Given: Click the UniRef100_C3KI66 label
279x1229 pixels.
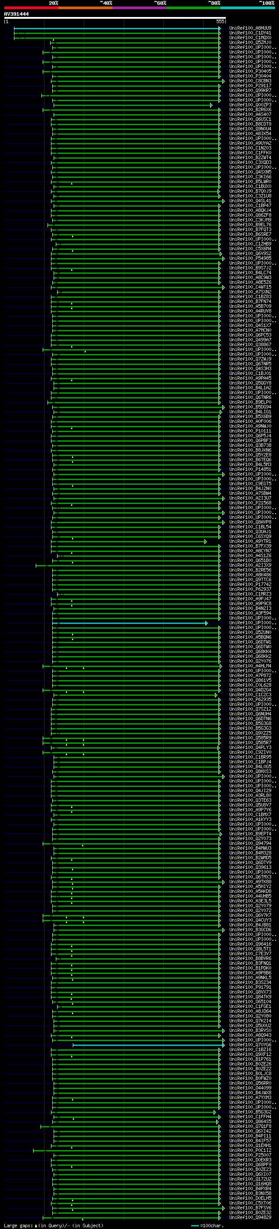Looking at the screenshot, I should (250, 177).
